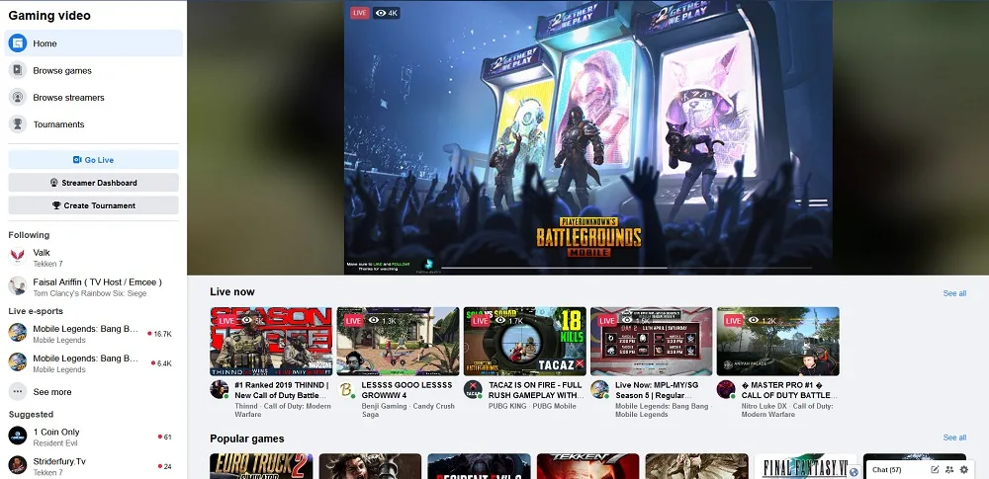Open the Browse streamers icon

18,97
